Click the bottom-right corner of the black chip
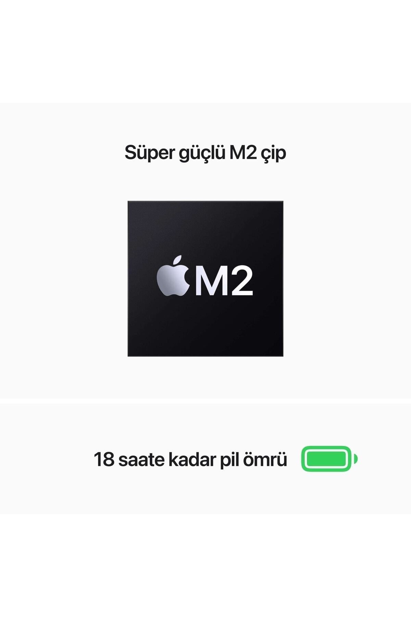The height and width of the screenshot is (617, 411). pyautogui.click(x=282, y=355)
